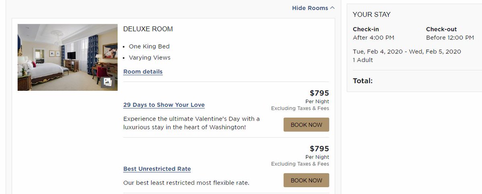Image resolution: width=482 pixels, height=194 pixels.
Task: Click the One King Bed feature
Action: click(x=149, y=46)
